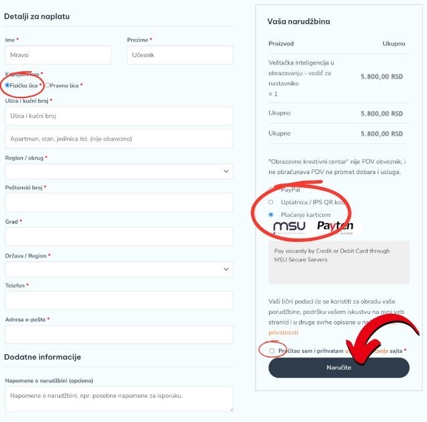Click the order notes text area
The image size is (427, 422).
coord(118,399)
